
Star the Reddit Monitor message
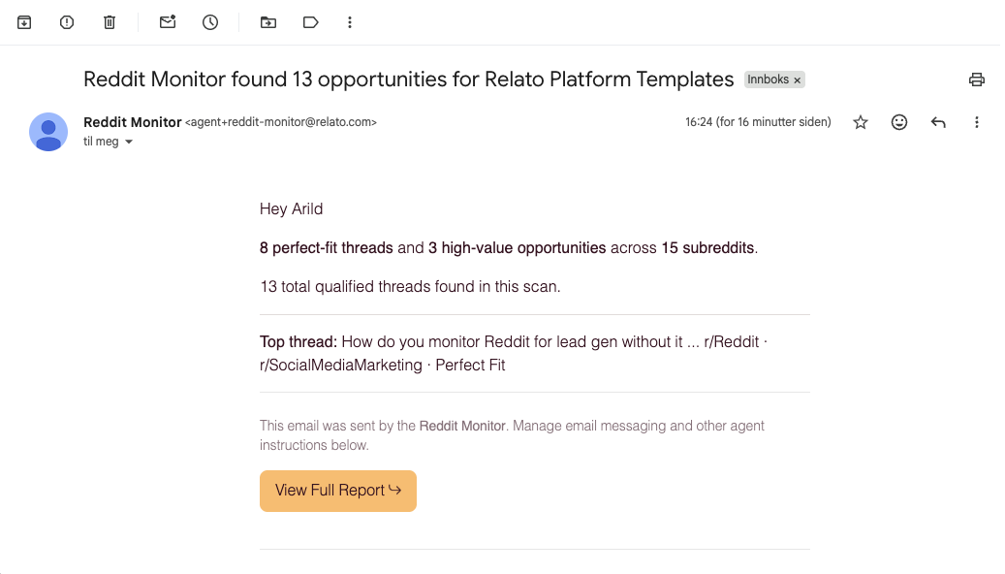[860, 121]
